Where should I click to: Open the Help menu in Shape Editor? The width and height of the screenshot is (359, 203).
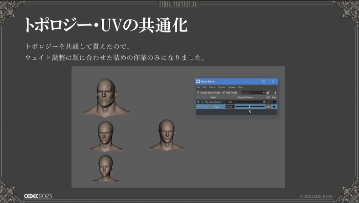click(x=240, y=87)
